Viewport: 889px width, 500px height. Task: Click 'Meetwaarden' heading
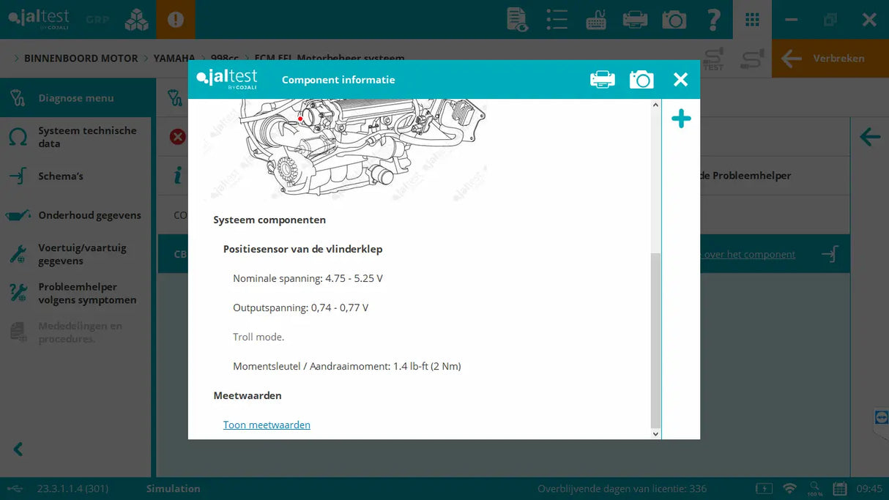pos(248,395)
